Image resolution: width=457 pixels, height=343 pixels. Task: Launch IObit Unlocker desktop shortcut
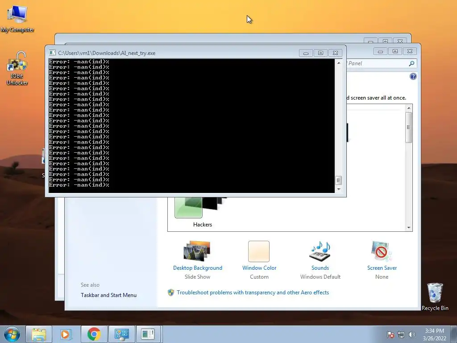point(17,68)
